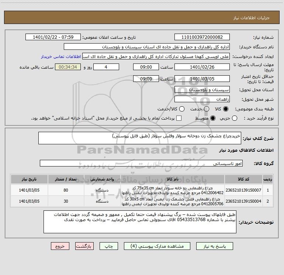284x275 pixels.
Task: Click the دستگاه unit in row 1
Action: point(102,190)
